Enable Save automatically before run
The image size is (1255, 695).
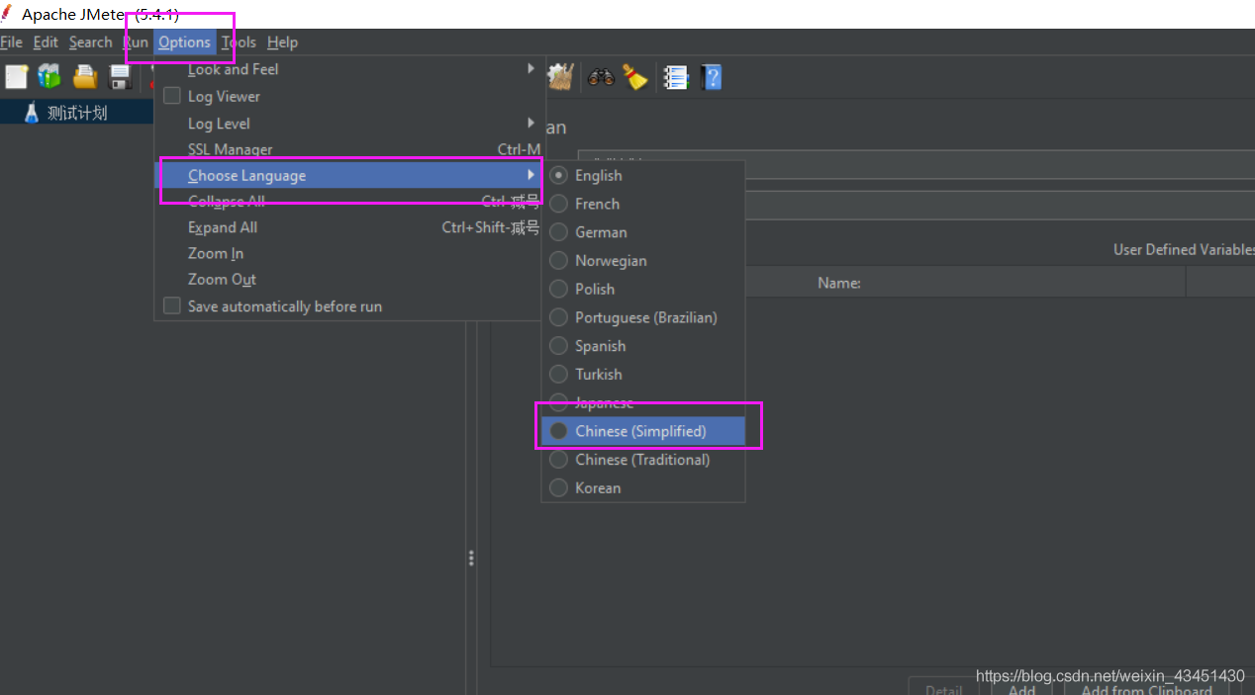[x=171, y=305]
